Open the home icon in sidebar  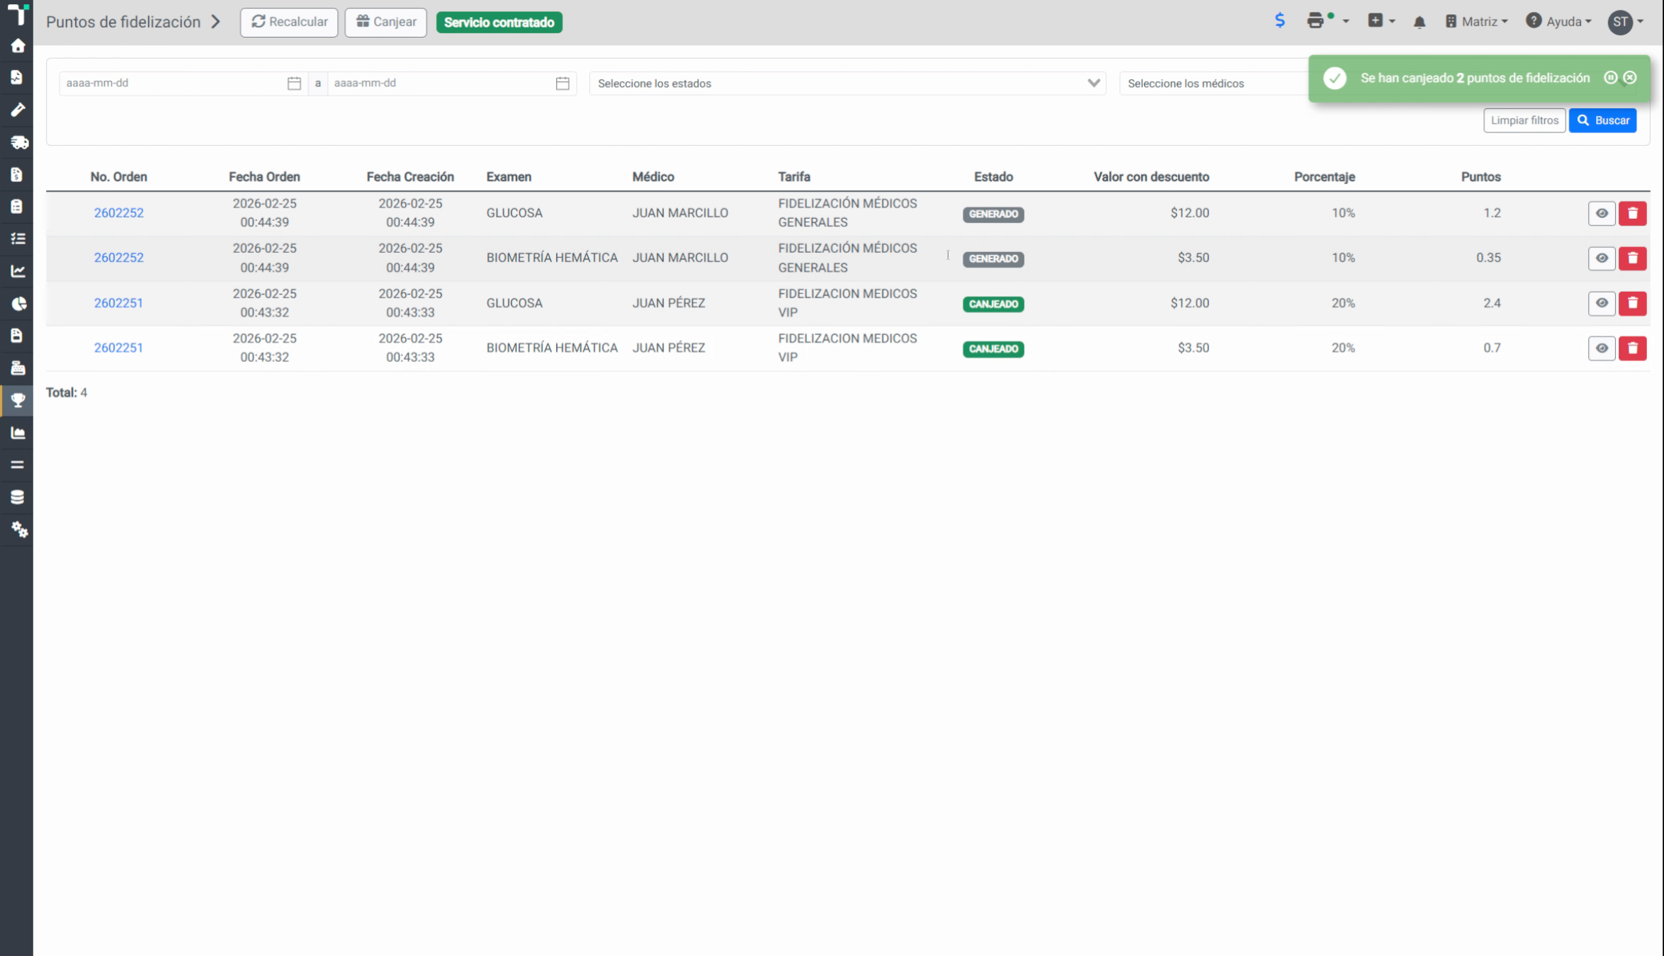(x=18, y=46)
